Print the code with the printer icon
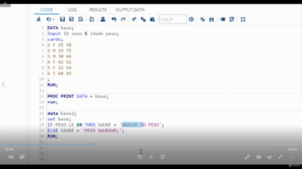This screenshot has height=169, width=302. (103, 19)
